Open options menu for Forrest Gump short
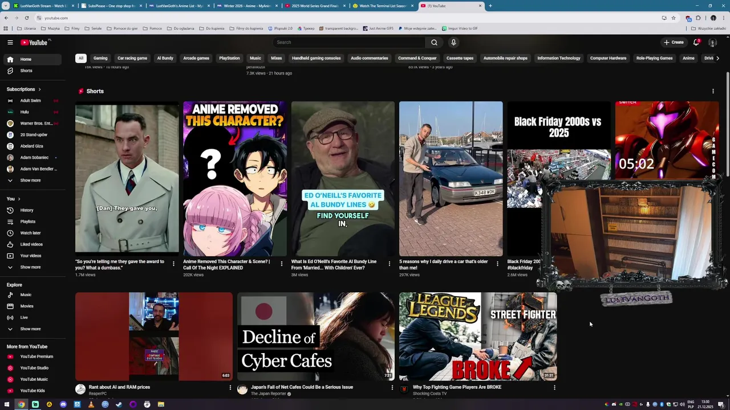 tap(173, 264)
